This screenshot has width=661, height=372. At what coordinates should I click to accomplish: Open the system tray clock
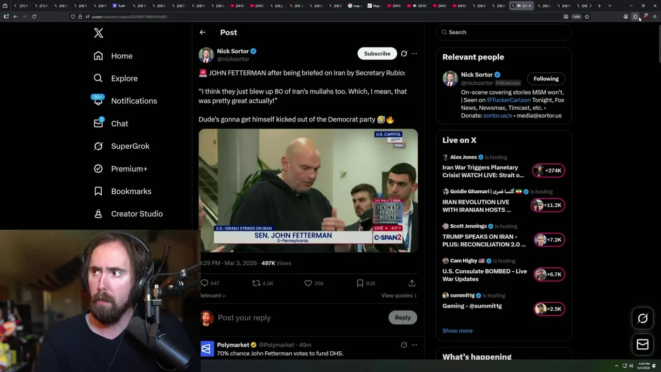click(x=643, y=366)
